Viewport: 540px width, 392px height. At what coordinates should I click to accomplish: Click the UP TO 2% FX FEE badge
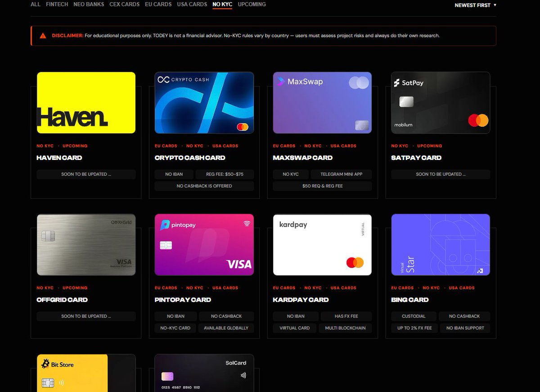(414, 328)
